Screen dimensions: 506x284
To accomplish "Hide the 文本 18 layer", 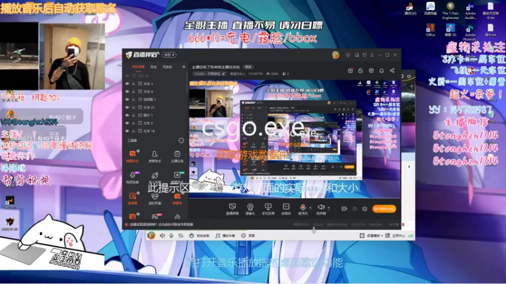I will [x=127, y=131].
